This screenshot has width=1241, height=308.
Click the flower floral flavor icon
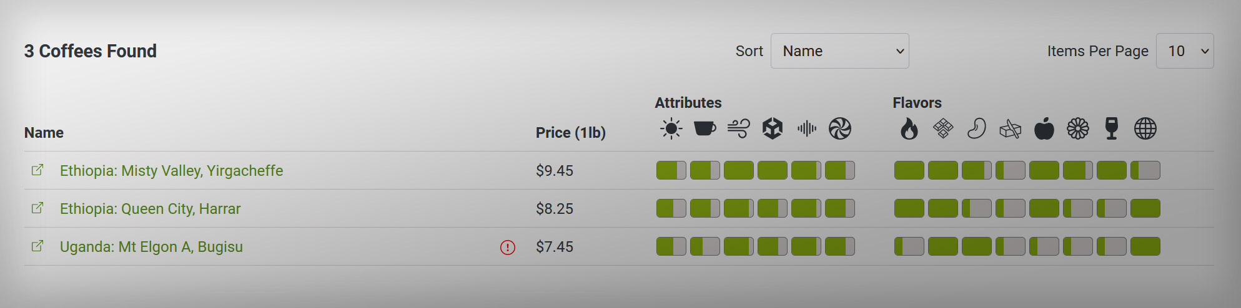1078,129
